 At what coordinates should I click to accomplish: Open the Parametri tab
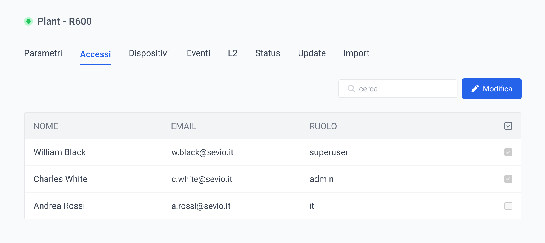click(x=43, y=53)
